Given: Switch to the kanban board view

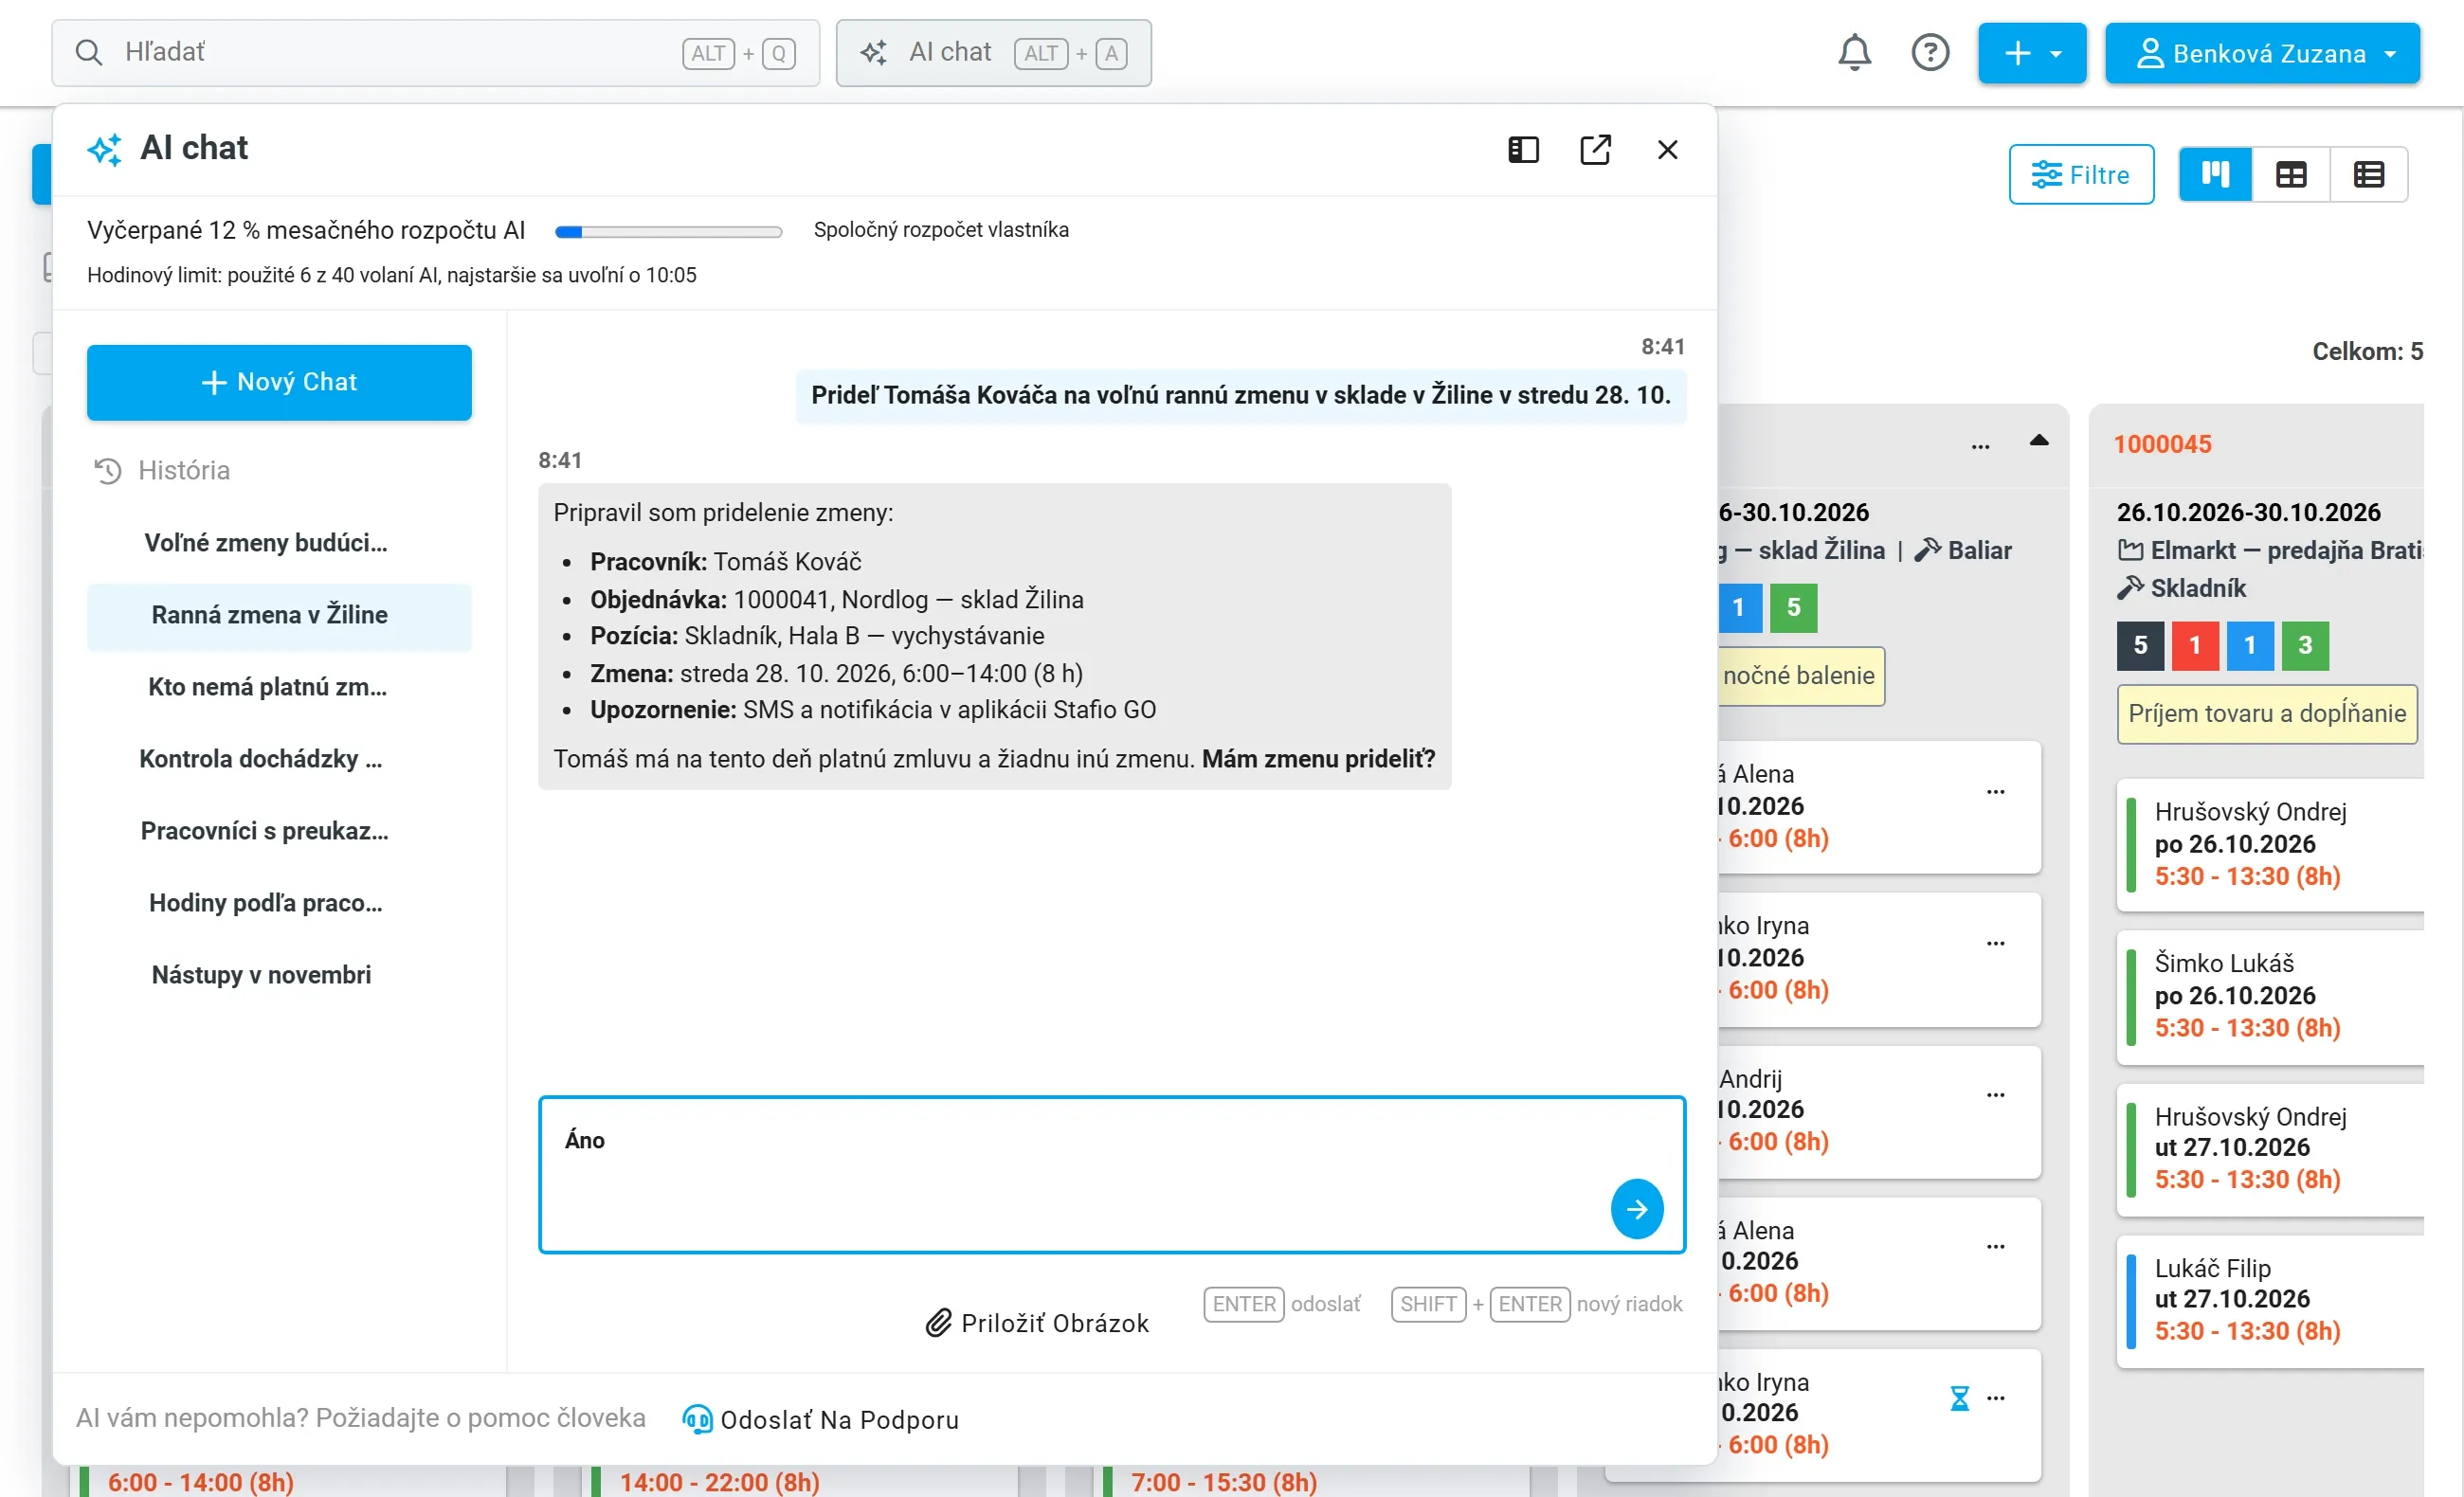Looking at the screenshot, I should 2214,175.
